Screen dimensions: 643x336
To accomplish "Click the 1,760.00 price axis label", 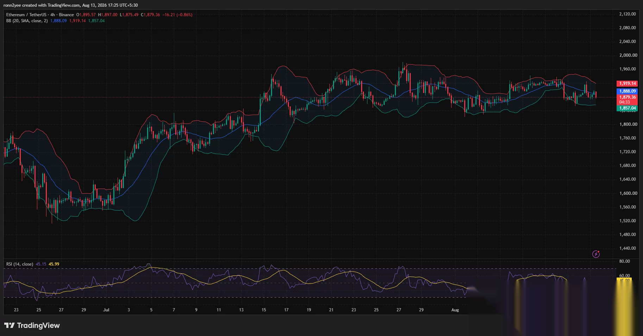I will coord(628,138).
